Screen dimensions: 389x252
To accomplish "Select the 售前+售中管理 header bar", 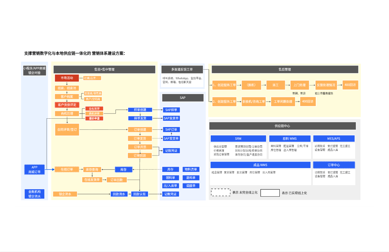I will [104, 70].
